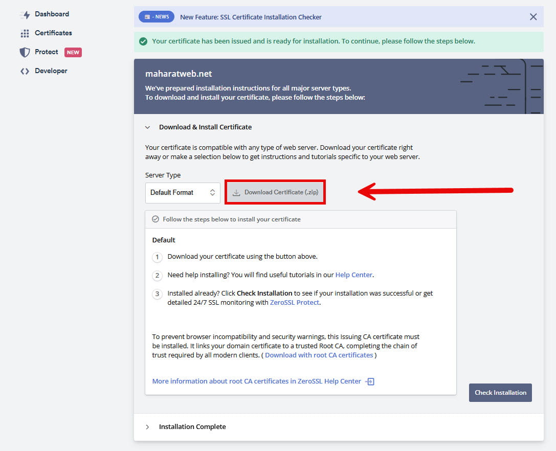The image size is (556, 451).
Task: Click the certificate issued success message
Action: coord(314,41)
